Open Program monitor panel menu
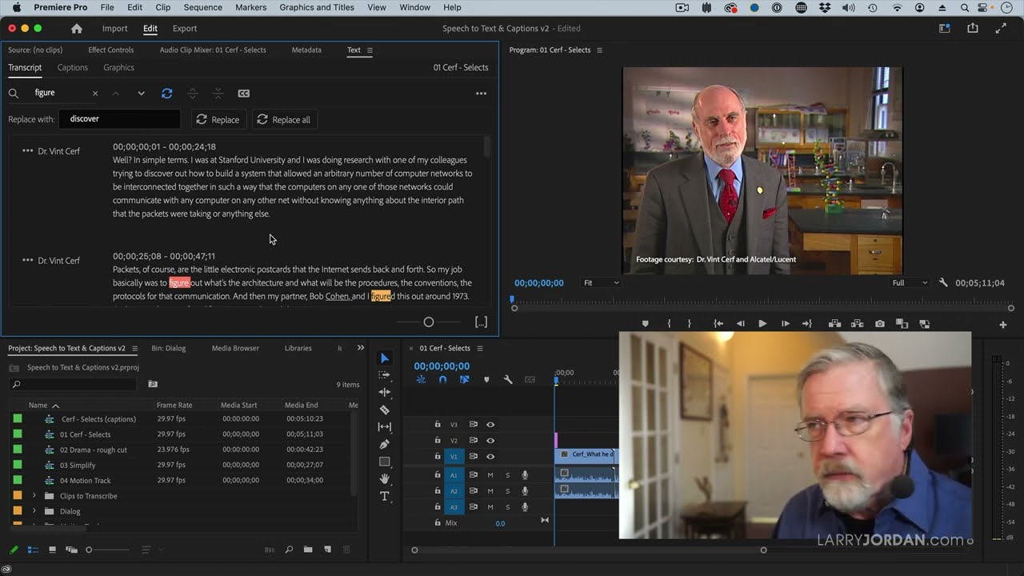This screenshot has width=1024, height=576. 599,50
